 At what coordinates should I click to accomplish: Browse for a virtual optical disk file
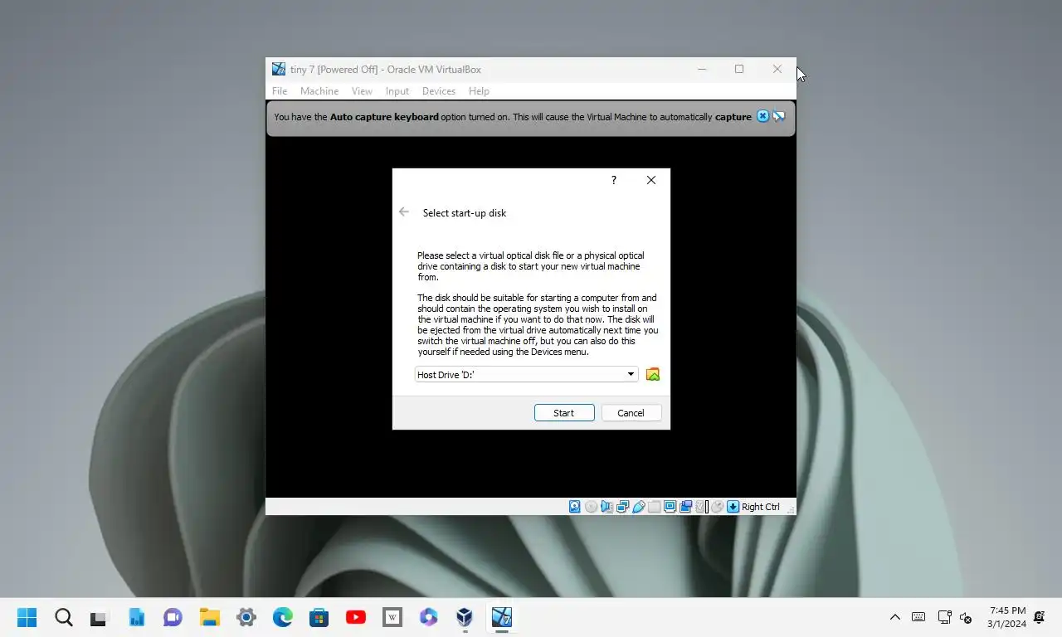coord(653,374)
